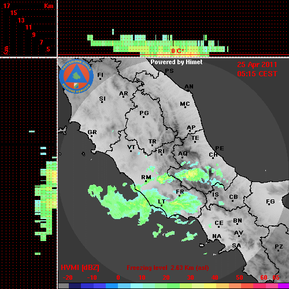Image resolution: width=289 pixels, height=289 pixels.
Task: Click the AP city label
Action: tap(191, 128)
